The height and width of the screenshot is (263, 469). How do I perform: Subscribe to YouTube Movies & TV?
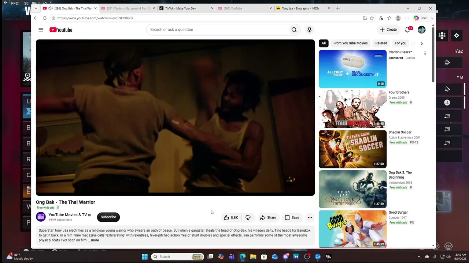click(108, 217)
